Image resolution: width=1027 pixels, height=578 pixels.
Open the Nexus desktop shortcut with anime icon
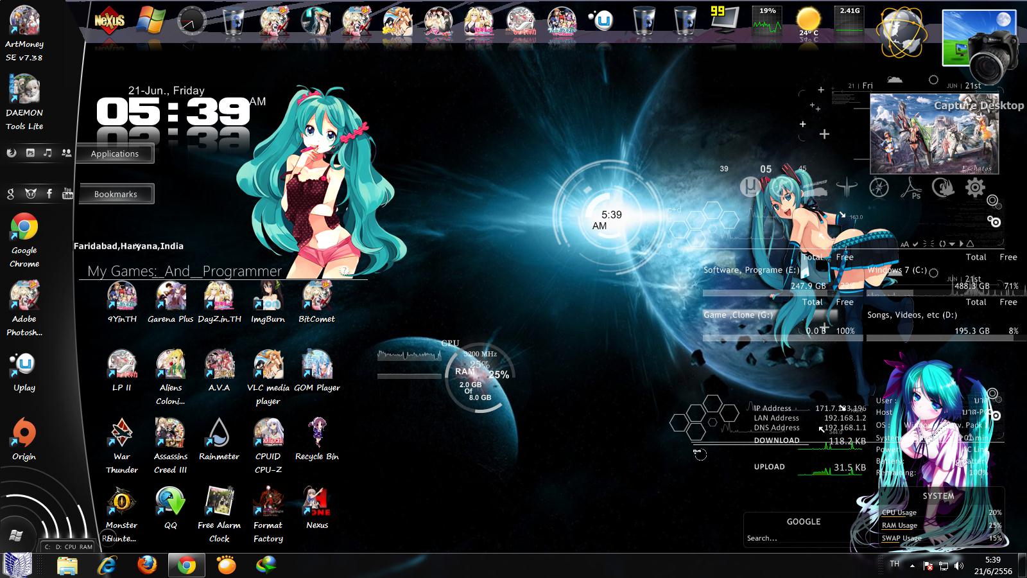[316, 508]
